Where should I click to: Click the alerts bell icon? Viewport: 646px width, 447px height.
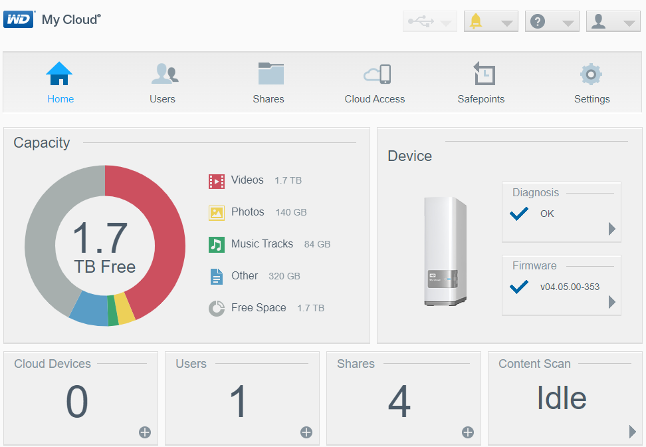[476, 21]
